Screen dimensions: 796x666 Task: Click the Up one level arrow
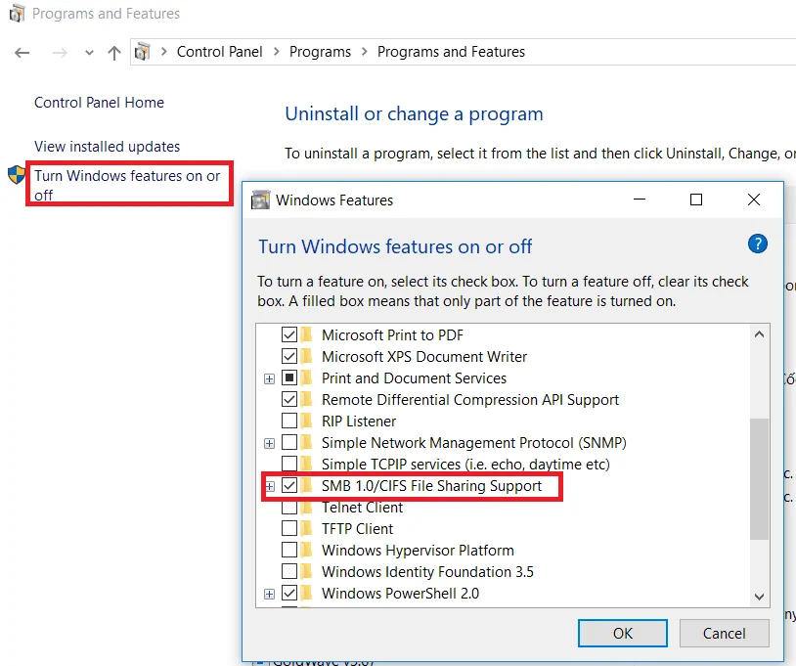(x=114, y=53)
